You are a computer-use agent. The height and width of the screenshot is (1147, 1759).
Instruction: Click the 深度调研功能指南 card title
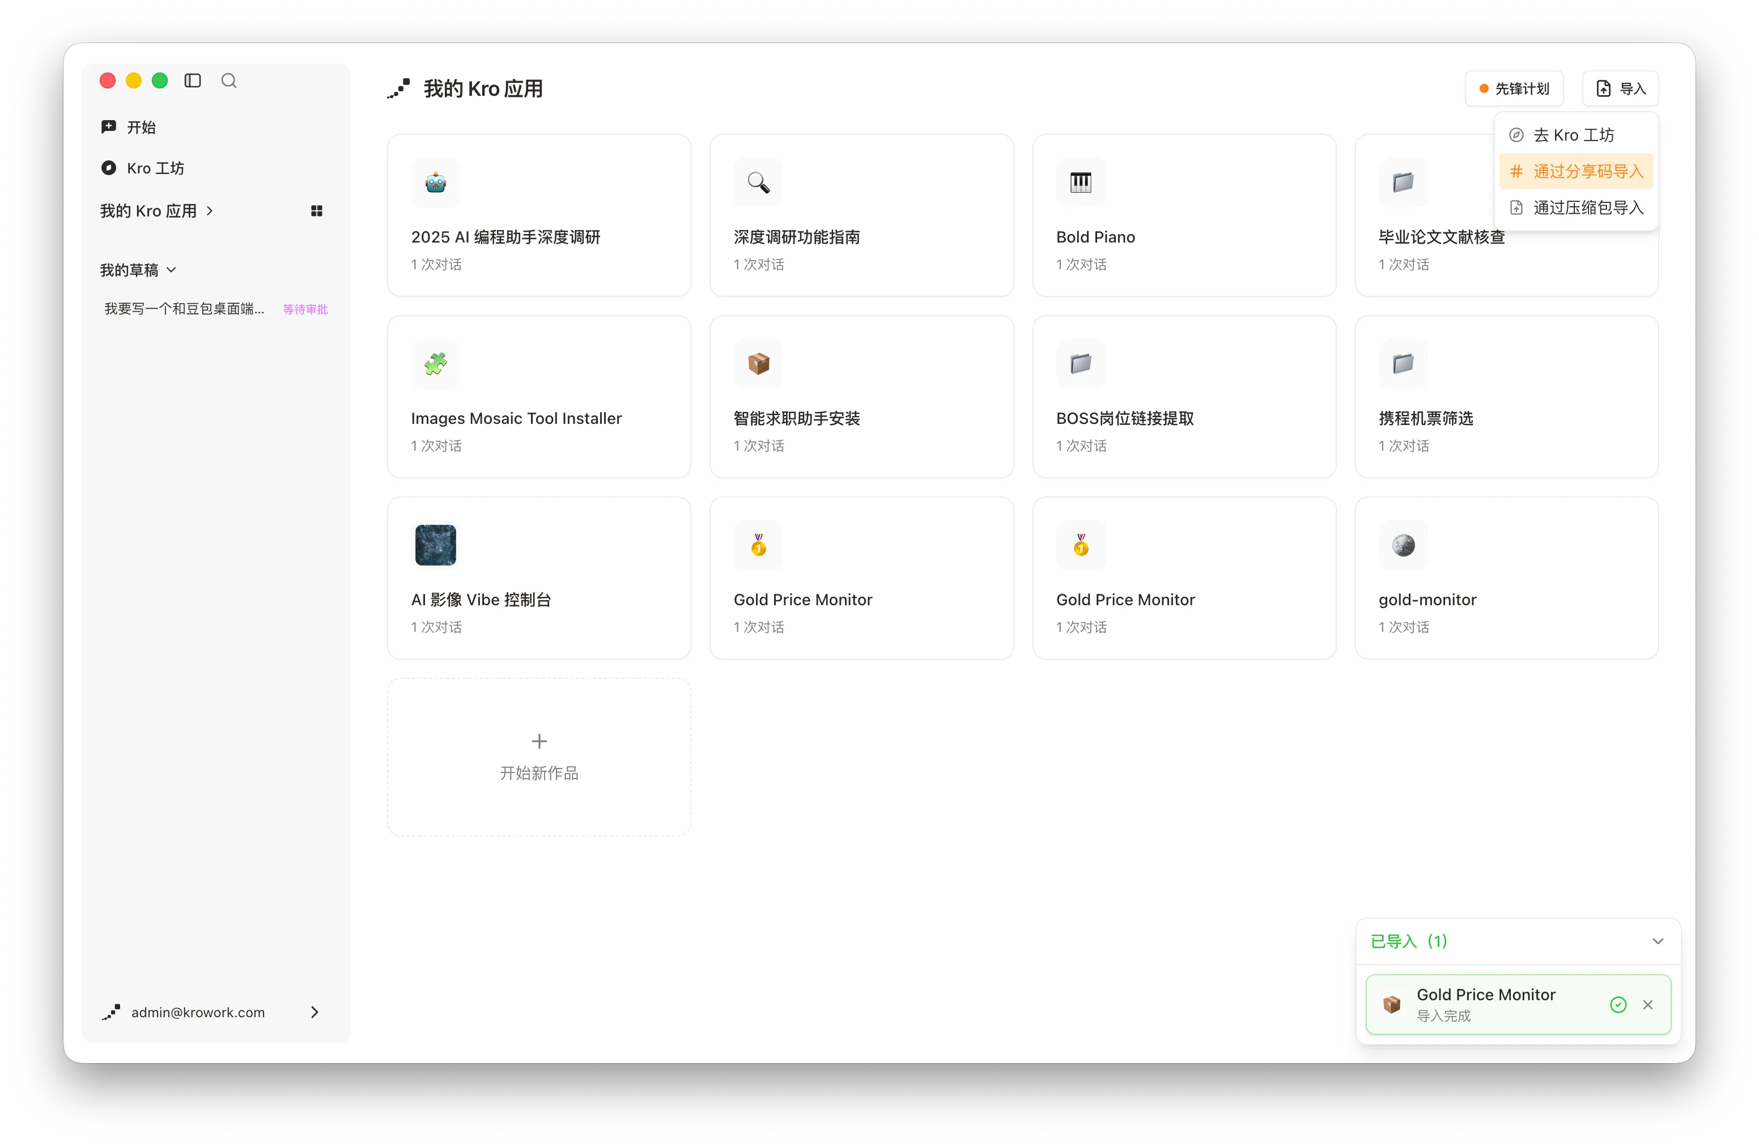pyautogui.click(x=797, y=236)
